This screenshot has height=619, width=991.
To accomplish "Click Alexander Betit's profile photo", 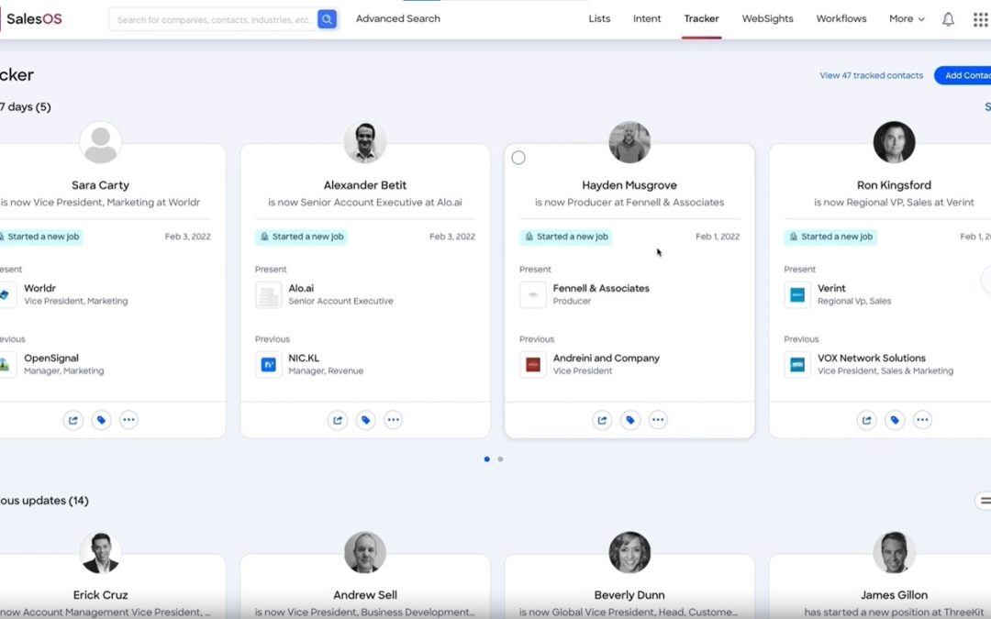I will tap(364, 142).
